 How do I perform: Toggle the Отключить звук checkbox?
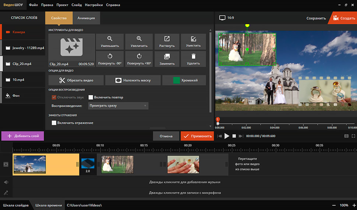54,97
